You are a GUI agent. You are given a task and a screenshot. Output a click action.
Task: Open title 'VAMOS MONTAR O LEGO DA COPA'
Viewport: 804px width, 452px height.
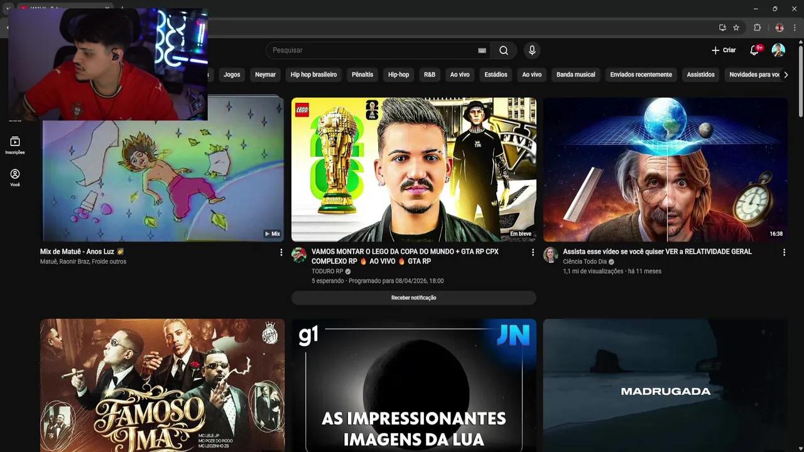click(405, 256)
